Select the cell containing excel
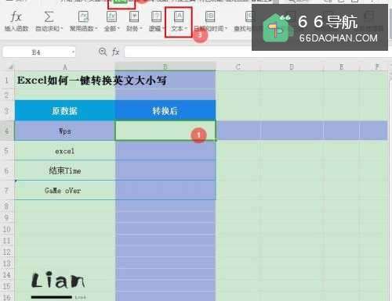 point(65,151)
